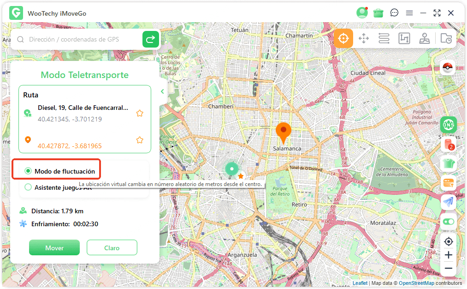Favorite the Diesel, Calle de Fuencarral location
This screenshot has height=289, width=467.
pos(140,113)
